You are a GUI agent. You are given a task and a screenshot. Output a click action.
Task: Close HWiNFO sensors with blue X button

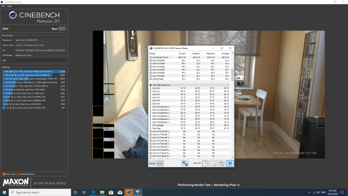tap(230, 163)
